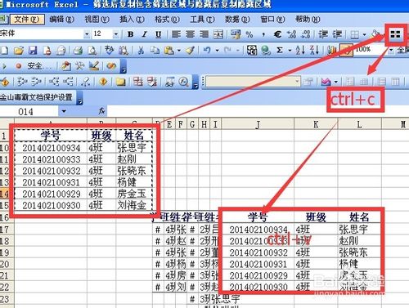
Task: Open the 帮助 menu
Action: tap(308, 20)
